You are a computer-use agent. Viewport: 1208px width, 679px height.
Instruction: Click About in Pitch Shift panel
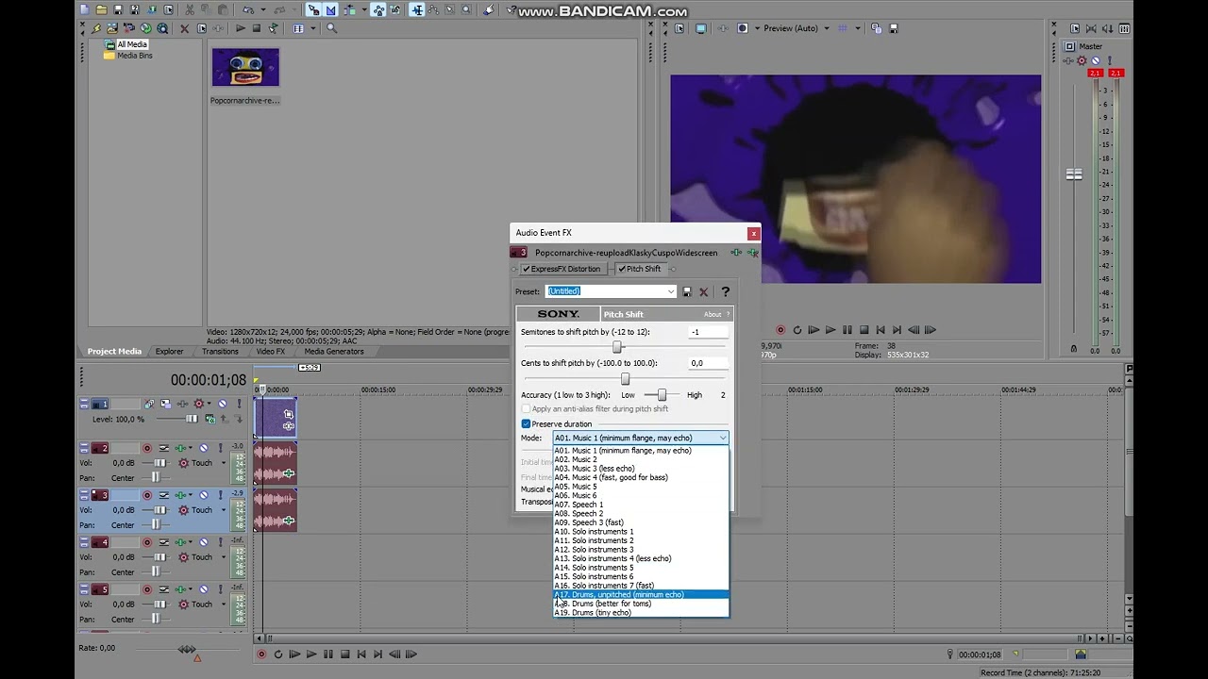coord(713,314)
